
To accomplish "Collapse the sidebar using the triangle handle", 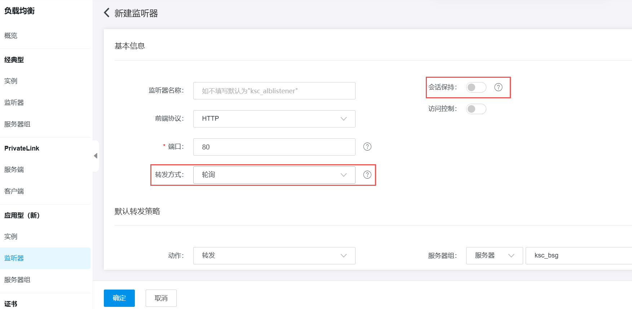I will click(96, 156).
